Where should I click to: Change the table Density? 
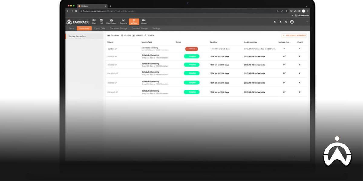click(x=138, y=35)
